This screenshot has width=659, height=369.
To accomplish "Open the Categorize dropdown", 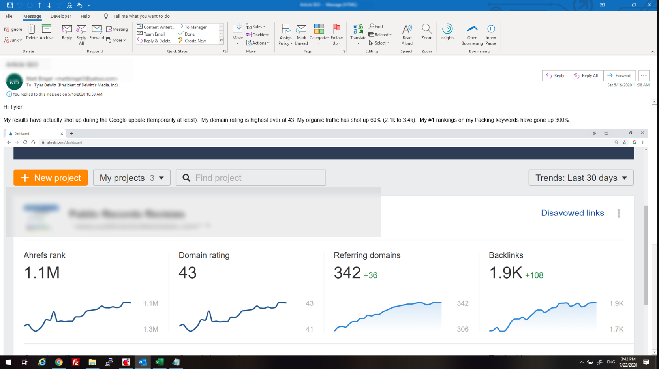I will coord(319,35).
